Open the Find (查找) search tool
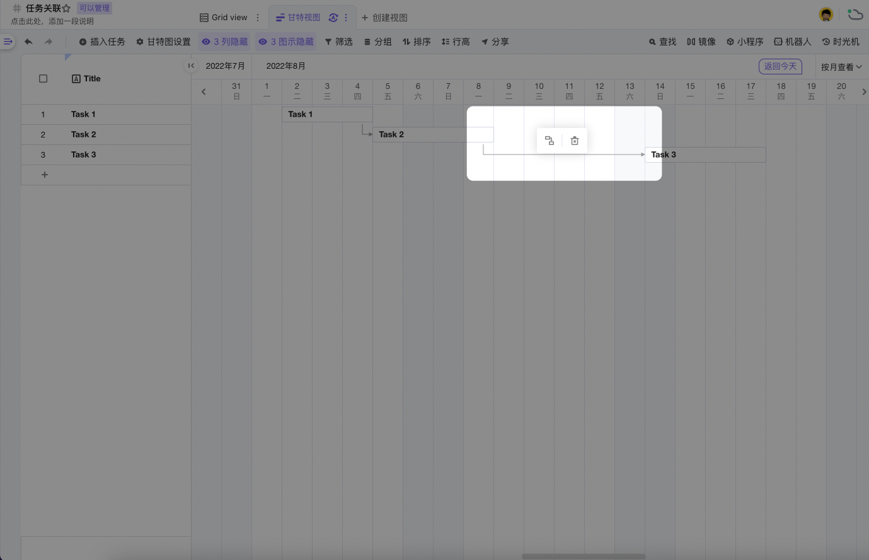Viewport: 869px width, 560px height. [x=662, y=42]
